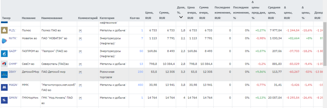Click the MMK logo in MAGN row
327x108 pixels.
pyautogui.click(x=4, y=87)
